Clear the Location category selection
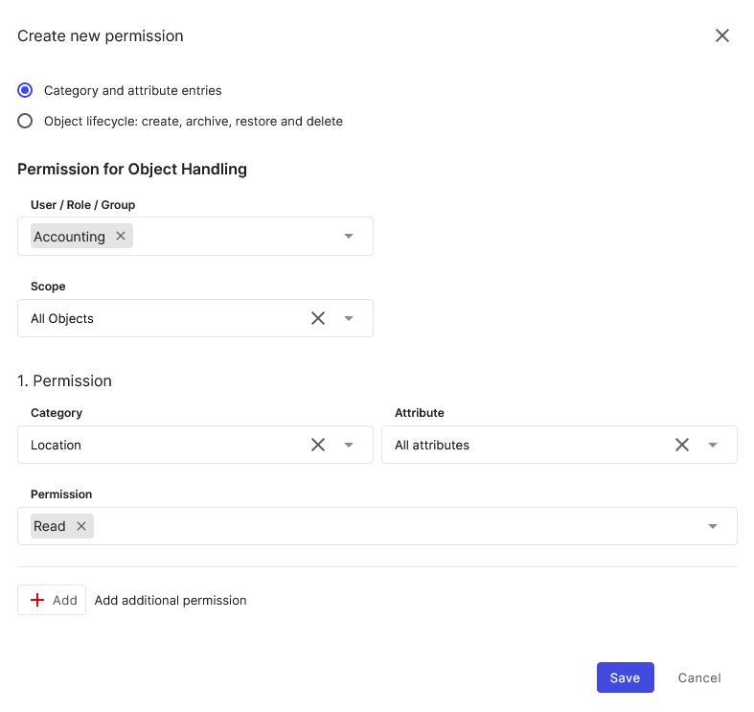 point(318,445)
